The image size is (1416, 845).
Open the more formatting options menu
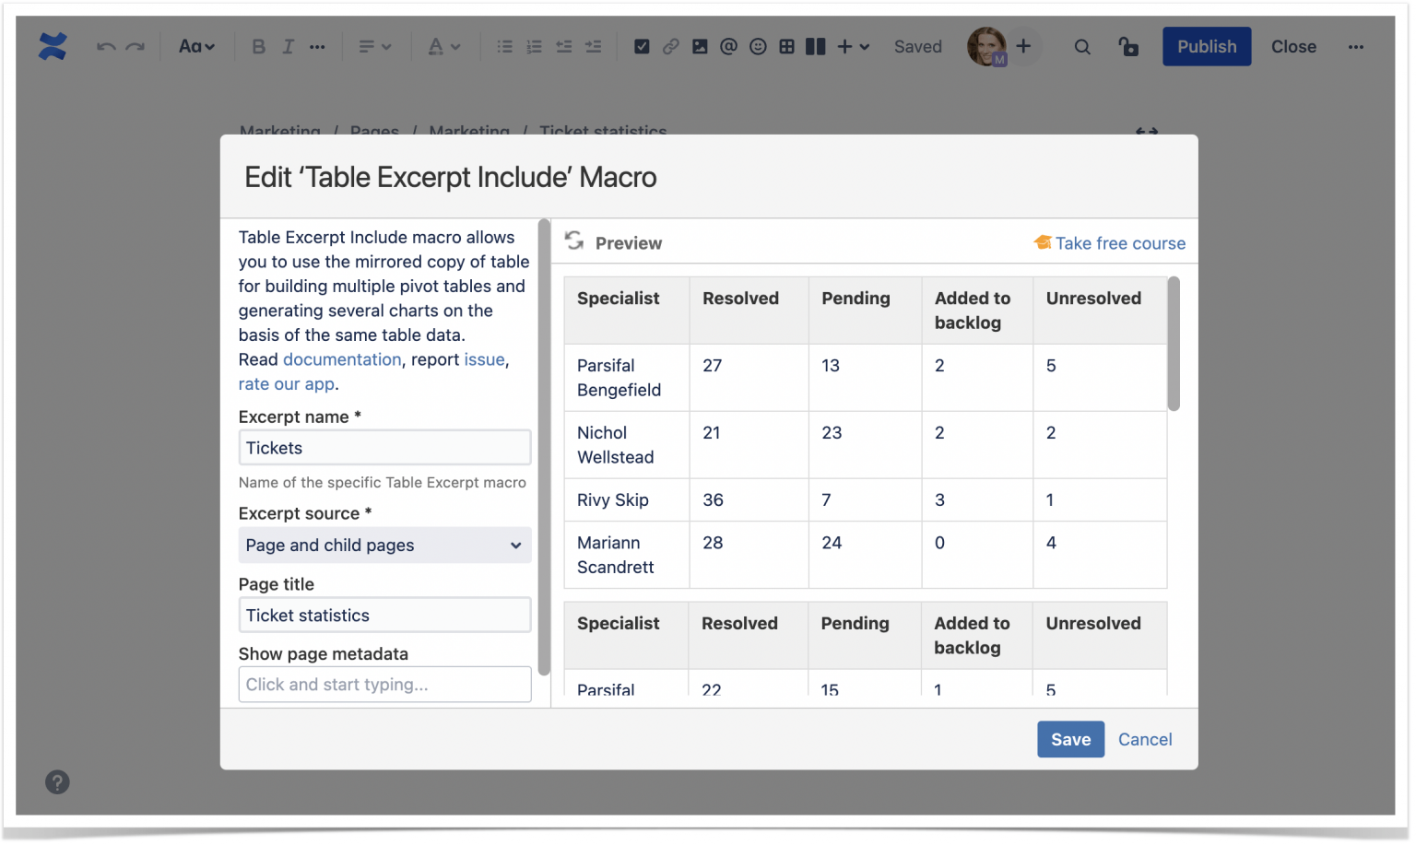[x=317, y=46]
